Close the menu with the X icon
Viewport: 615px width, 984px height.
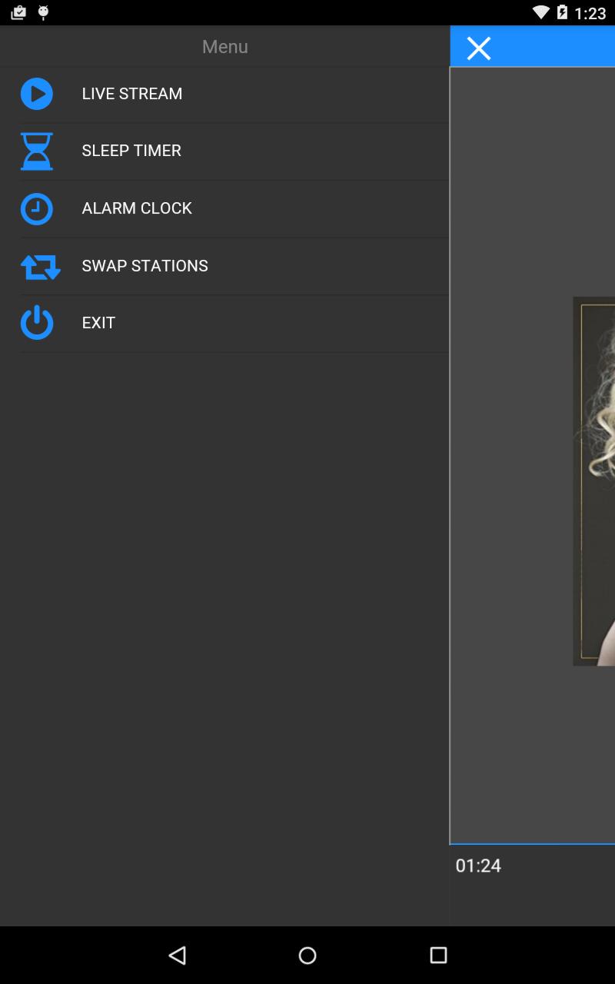(478, 48)
